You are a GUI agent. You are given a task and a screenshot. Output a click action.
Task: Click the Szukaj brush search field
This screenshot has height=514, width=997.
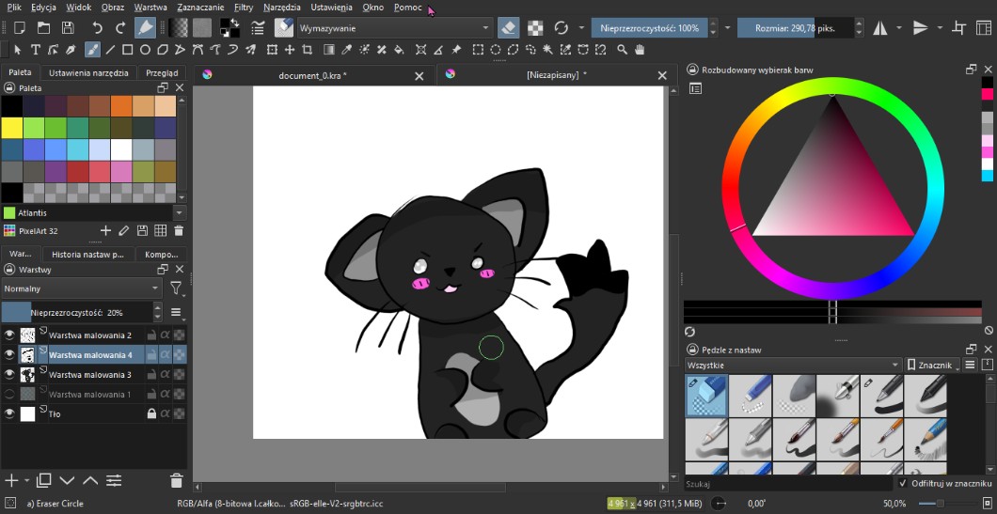coord(785,484)
